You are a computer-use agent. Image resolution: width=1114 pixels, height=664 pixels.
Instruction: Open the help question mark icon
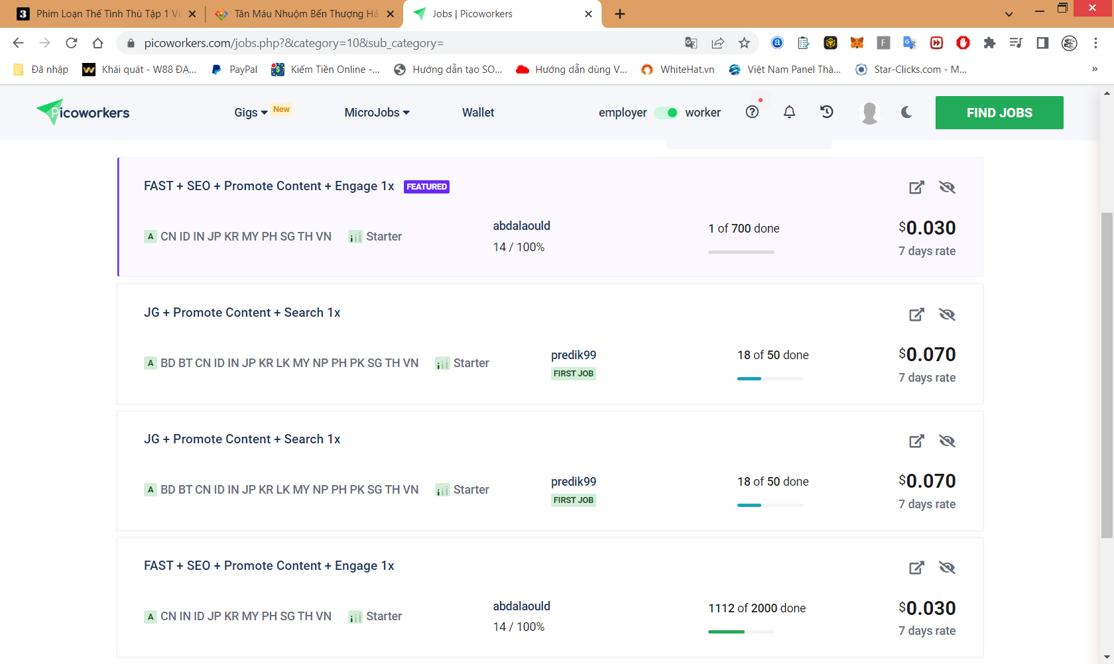(752, 112)
